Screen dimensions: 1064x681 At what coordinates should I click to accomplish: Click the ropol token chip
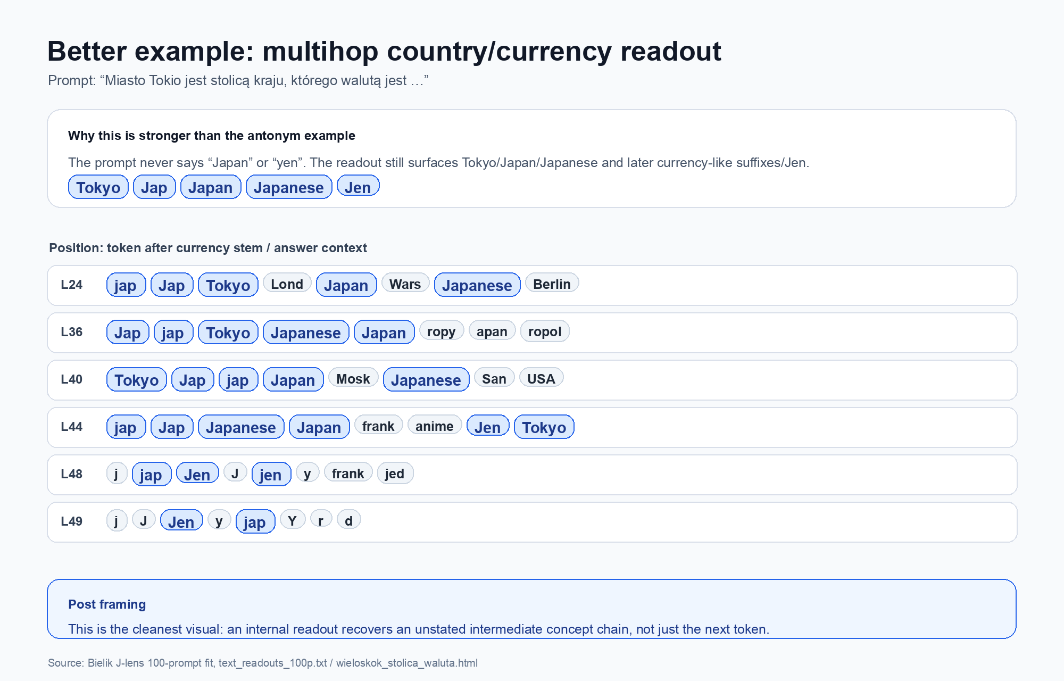(x=545, y=331)
